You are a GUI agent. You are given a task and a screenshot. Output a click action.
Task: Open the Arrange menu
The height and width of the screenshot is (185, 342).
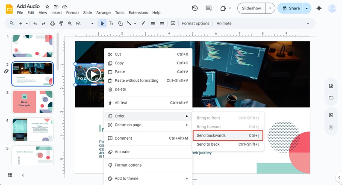coord(103,13)
